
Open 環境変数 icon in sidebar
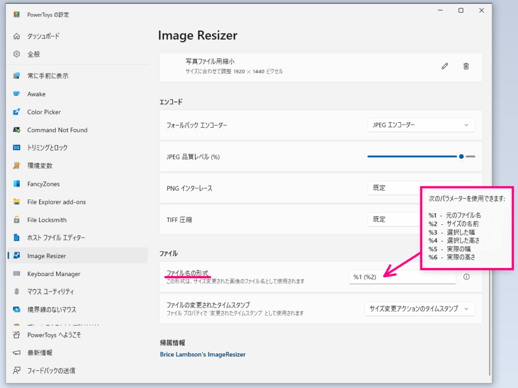pyautogui.click(x=17, y=165)
